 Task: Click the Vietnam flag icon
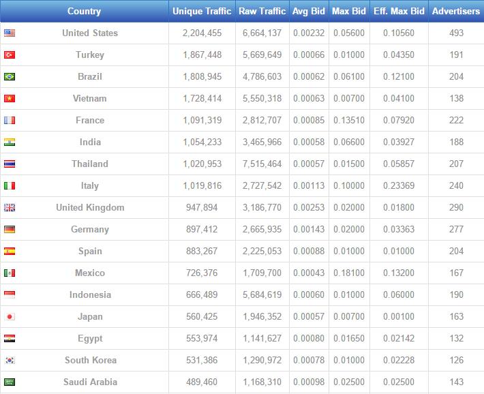coord(10,98)
